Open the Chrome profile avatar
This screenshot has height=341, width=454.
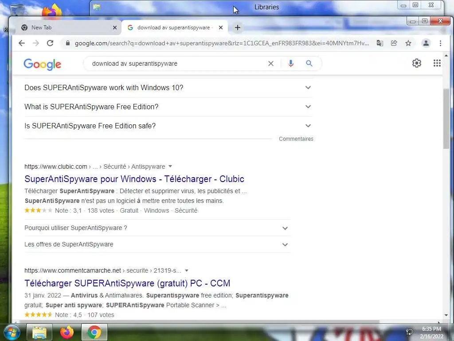coord(426,43)
